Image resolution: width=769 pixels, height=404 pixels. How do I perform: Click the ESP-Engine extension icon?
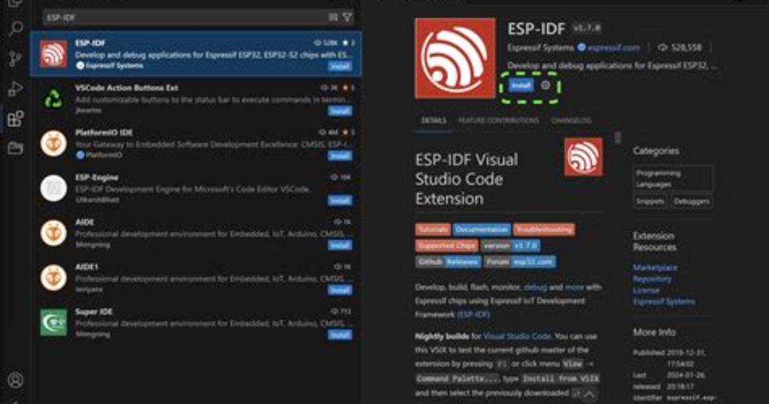click(x=53, y=188)
